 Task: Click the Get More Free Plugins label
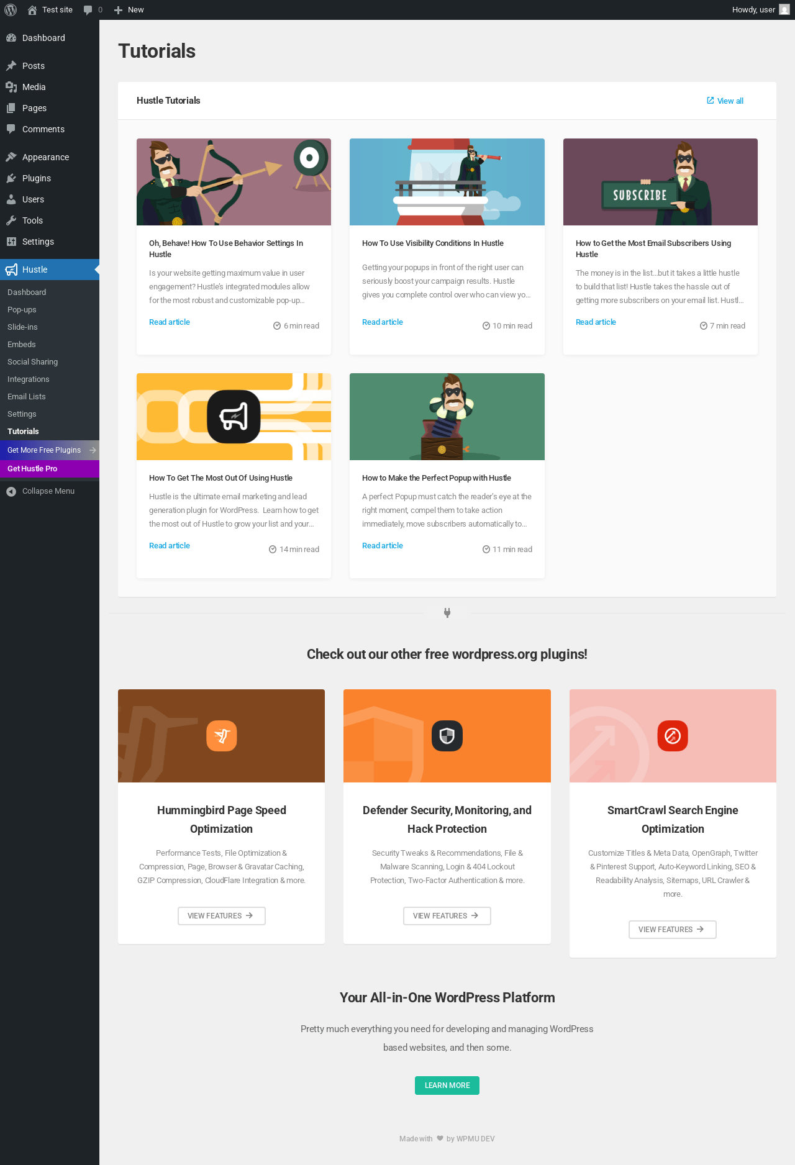click(44, 450)
